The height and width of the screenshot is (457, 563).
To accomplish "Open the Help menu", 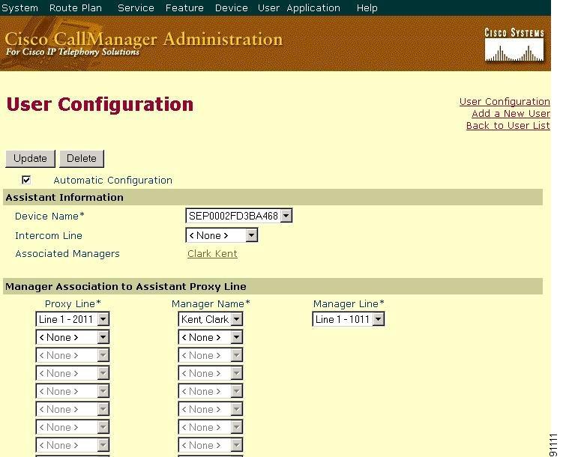I will click(367, 8).
